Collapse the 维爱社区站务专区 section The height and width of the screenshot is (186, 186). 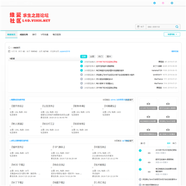click(130, 100)
